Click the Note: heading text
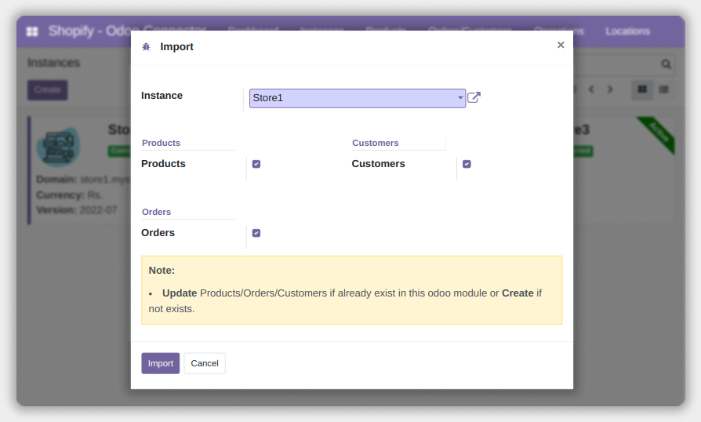The height and width of the screenshot is (422, 701). (x=162, y=271)
